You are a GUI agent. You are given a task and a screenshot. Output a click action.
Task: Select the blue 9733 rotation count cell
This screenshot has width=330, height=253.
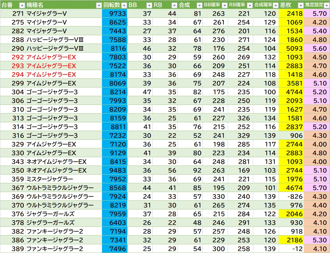tap(115, 14)
